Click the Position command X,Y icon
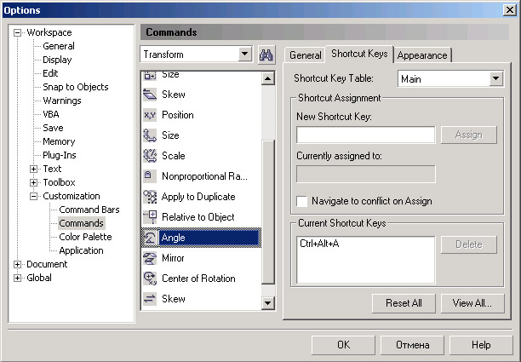The width and height of the screenshot is (521, 362). [150, 115]
